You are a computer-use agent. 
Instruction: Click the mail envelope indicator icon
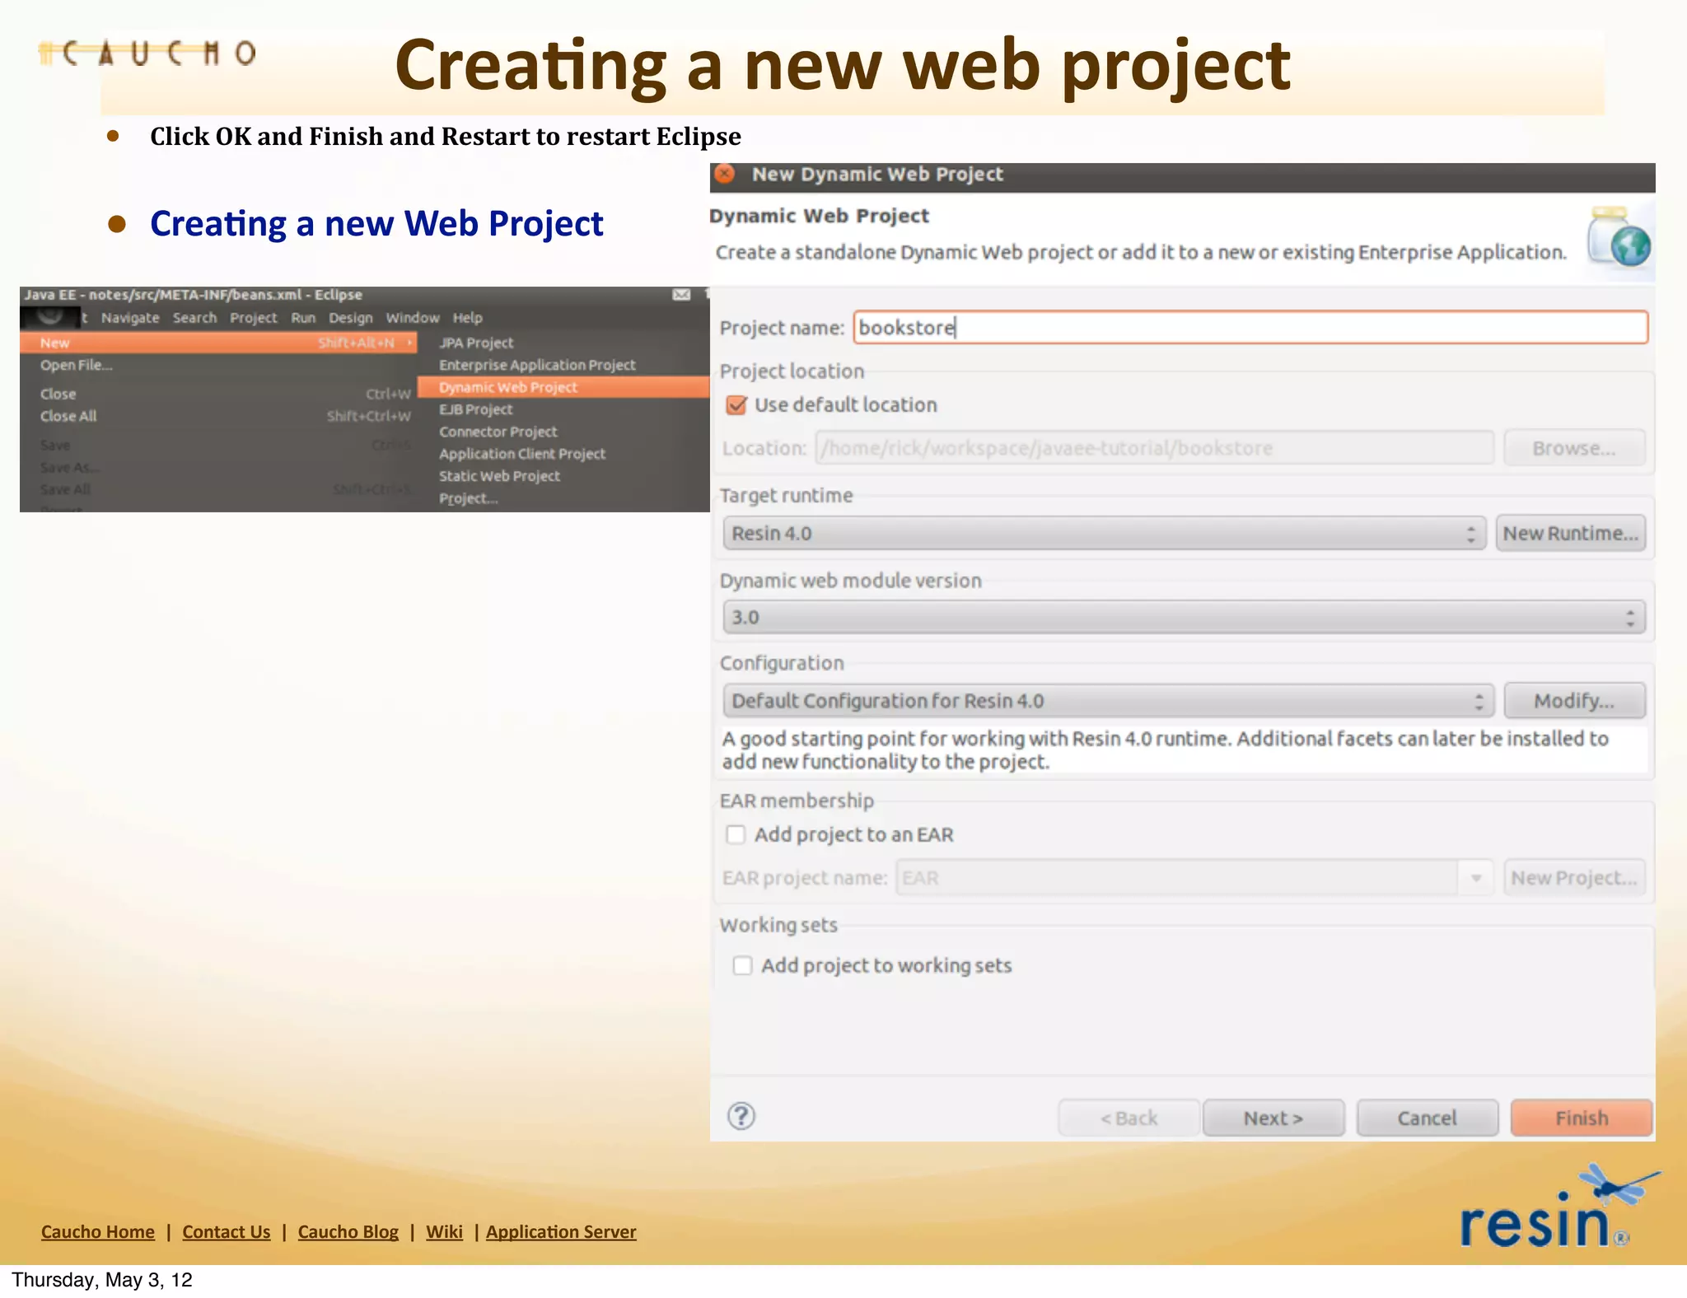click(x=681, y=295)
